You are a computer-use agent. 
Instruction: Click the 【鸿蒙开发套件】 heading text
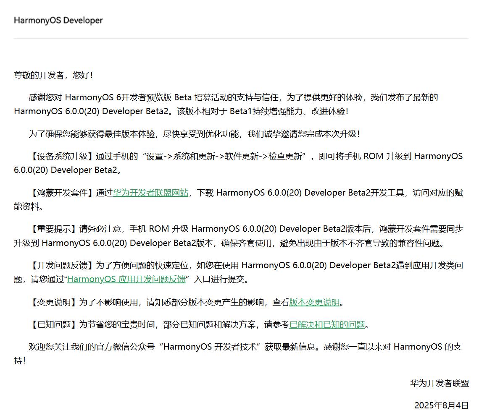[62, 193]
